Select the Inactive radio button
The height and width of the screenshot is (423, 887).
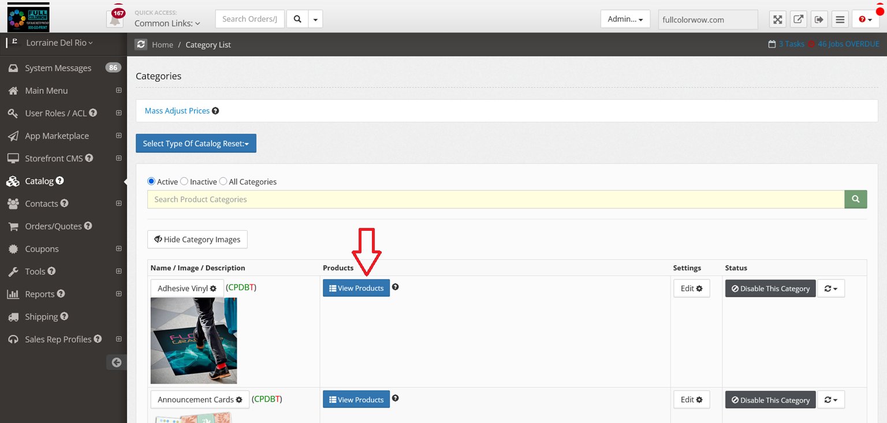(184, 181)
